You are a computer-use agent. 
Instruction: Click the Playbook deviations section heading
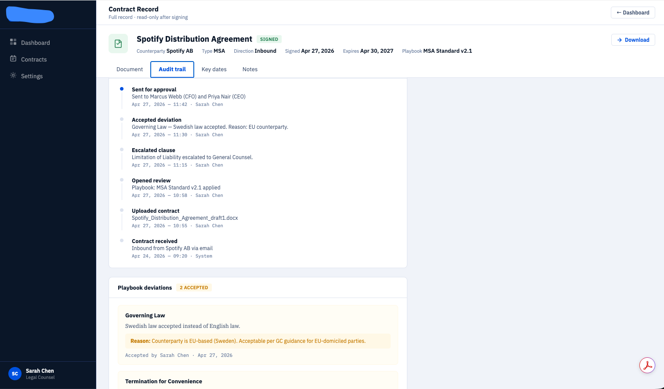pos(145,287)
